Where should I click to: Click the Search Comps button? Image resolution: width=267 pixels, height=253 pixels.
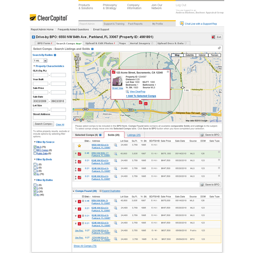click(x=43, y=124)
